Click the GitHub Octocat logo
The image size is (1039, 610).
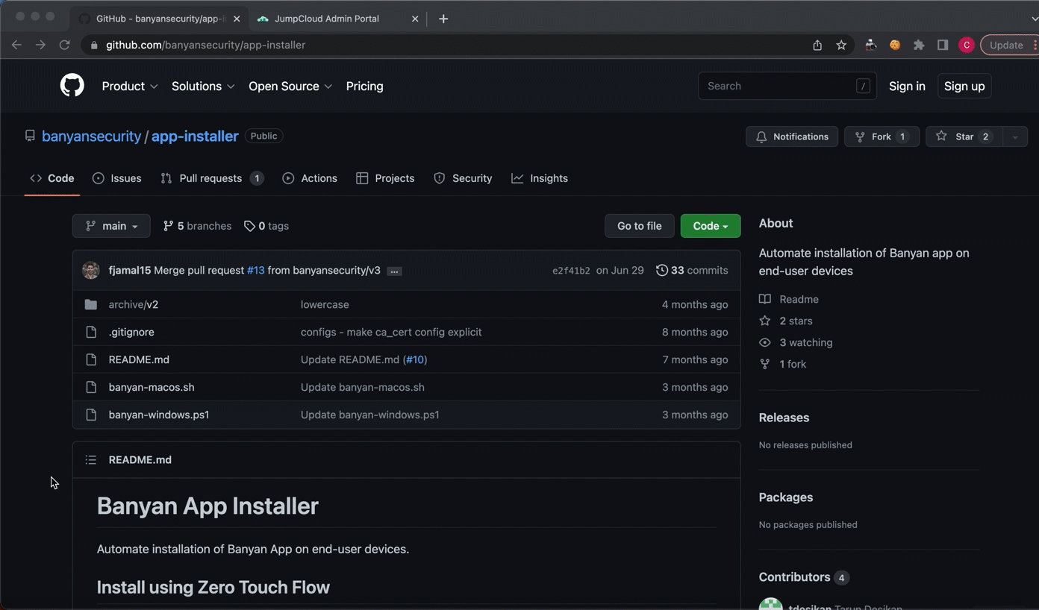(x=72, y=86)
